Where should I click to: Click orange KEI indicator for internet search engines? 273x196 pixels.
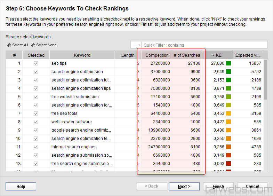point(228,147)
